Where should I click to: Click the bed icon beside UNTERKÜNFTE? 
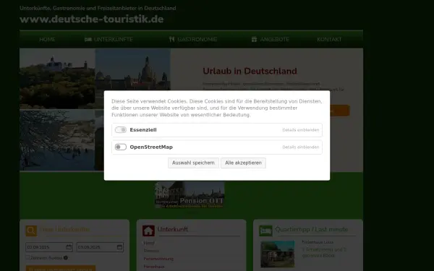pos(88,40)
